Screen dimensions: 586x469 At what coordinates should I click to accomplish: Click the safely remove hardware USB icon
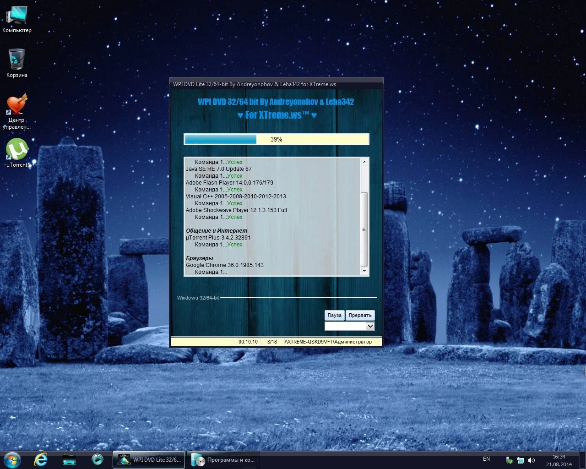click(509, 460)
